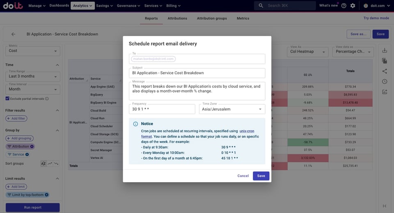Go back with the left arrow icon
The image size is (394, 213).
13,34
